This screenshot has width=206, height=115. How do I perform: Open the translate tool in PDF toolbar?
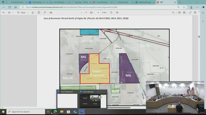pyautogui.click(x=51, y=12)
